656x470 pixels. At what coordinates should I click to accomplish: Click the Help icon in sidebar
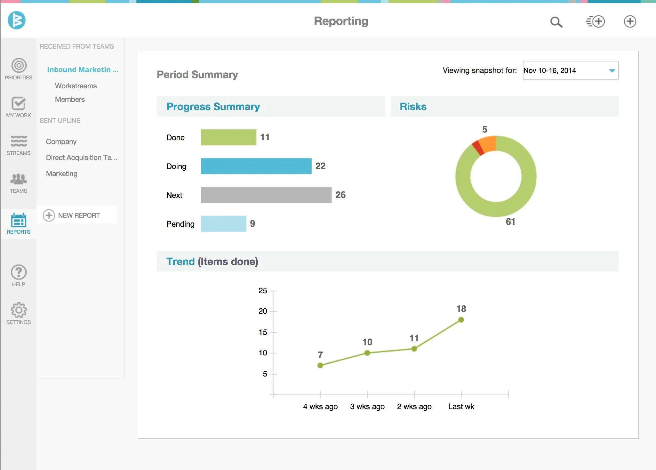(x=18, y=273)
